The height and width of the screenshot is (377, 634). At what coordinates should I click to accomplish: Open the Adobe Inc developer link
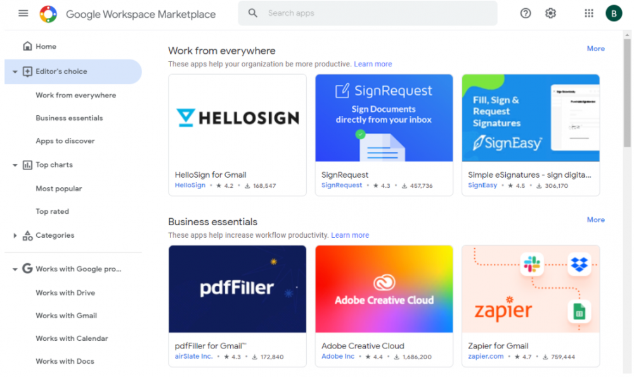pyautogui.click(x=338, y=356)
